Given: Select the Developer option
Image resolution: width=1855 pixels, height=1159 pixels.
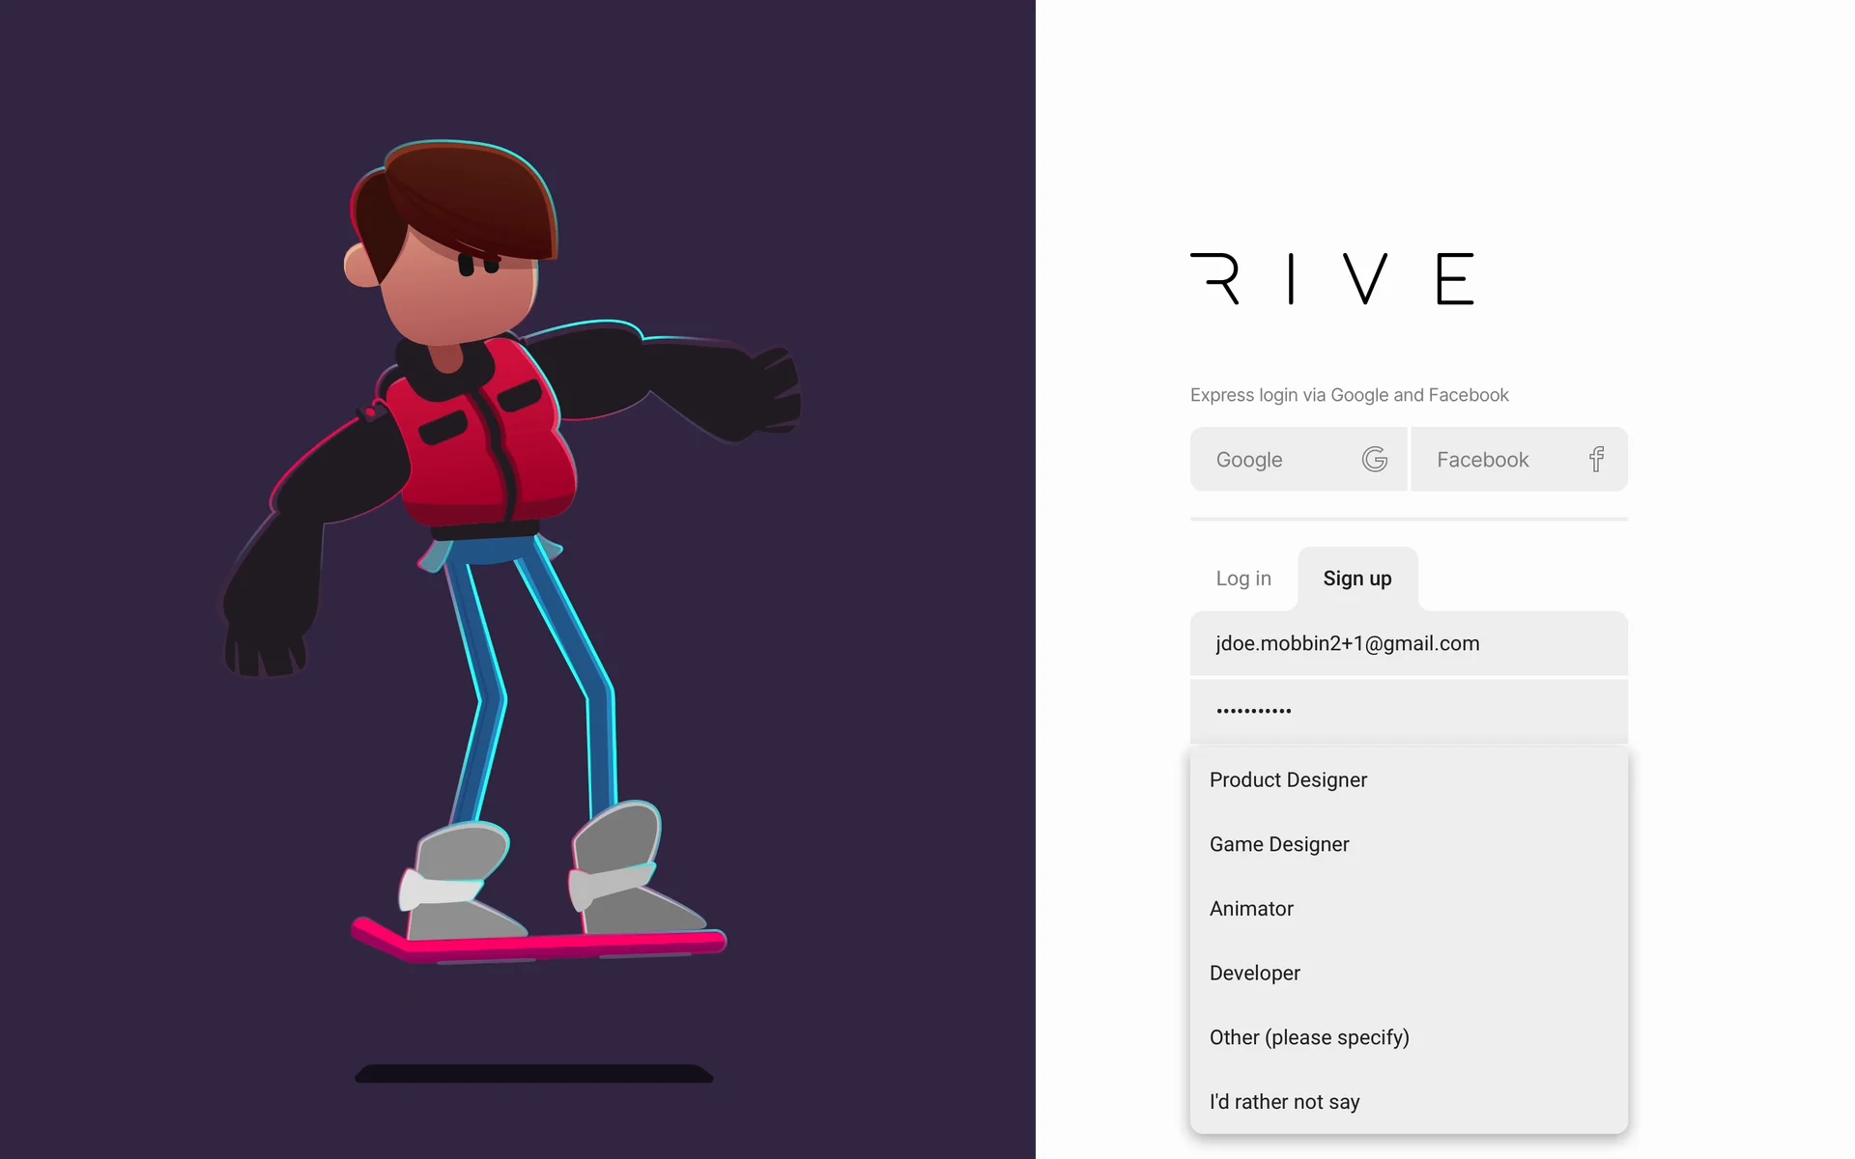Looking at the screenshot, I should pyautogui.click(x=1254, y=973).
